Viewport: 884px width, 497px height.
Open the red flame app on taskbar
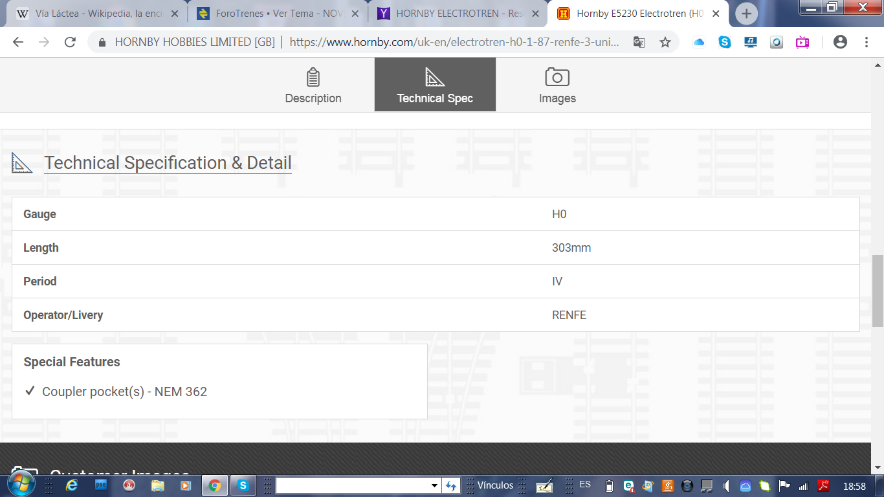[129, 485]
